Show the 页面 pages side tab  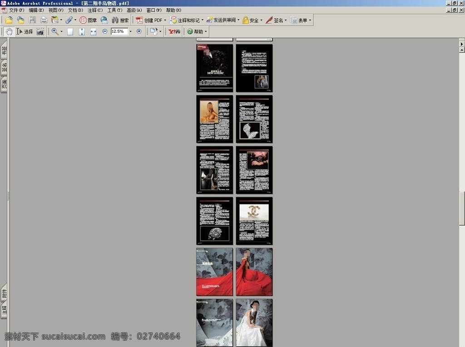[x=4, y=84]
